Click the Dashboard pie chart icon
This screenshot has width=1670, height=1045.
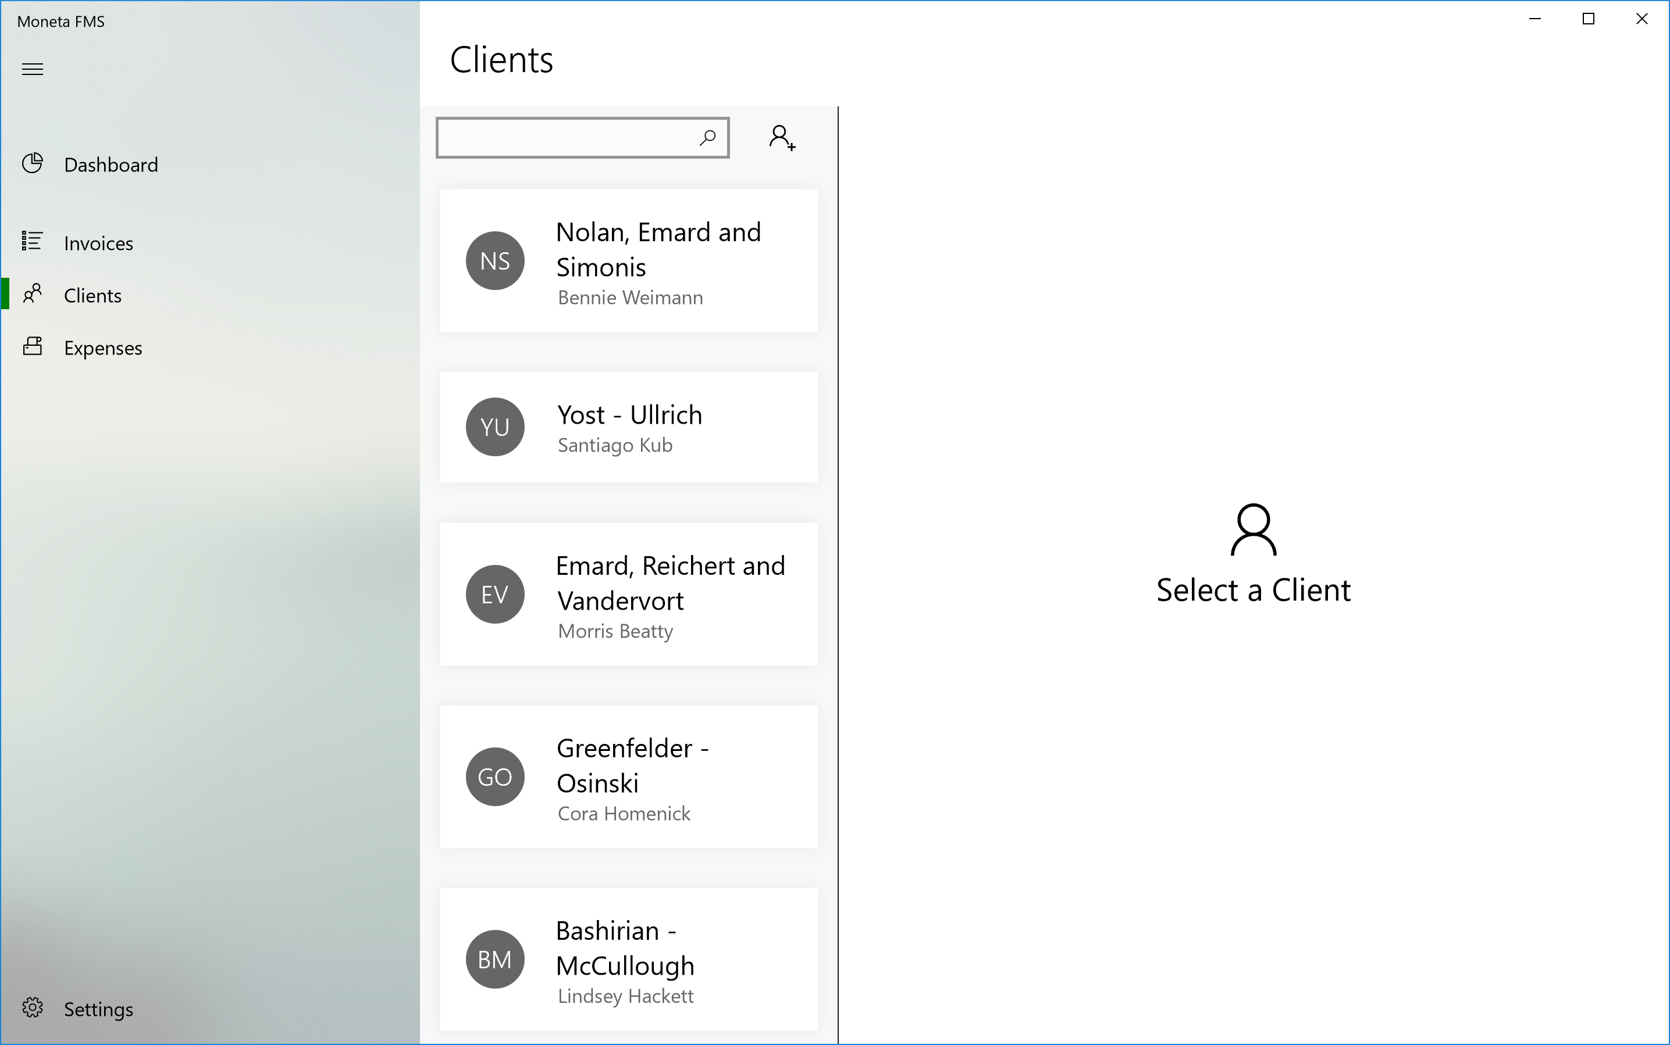(33, 164)
